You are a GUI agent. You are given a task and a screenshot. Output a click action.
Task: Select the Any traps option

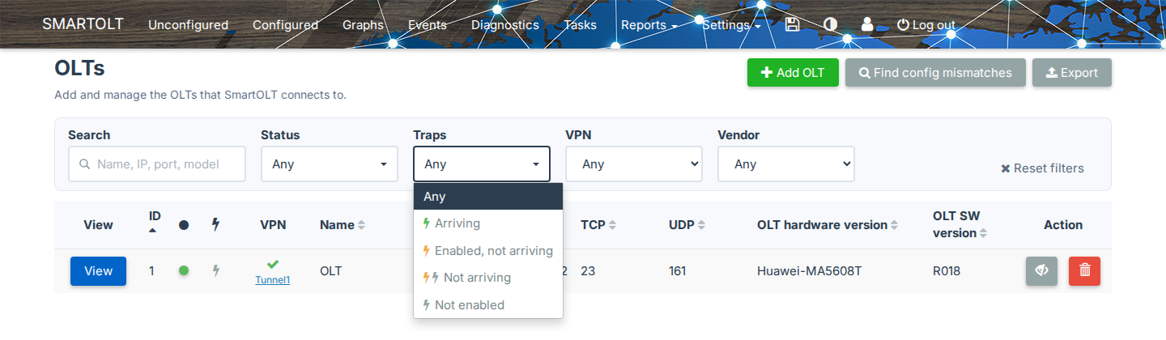(488, 196)
